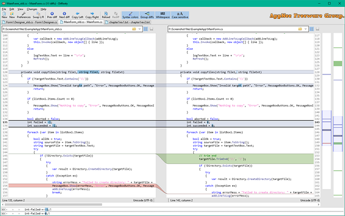The image size is (345, 216).
Task: Expand the left file path history dropdown
Action: click(140, 29)
